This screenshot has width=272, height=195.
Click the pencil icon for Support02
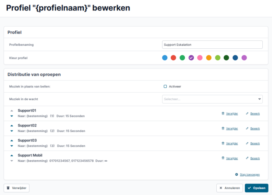point(247,128)
